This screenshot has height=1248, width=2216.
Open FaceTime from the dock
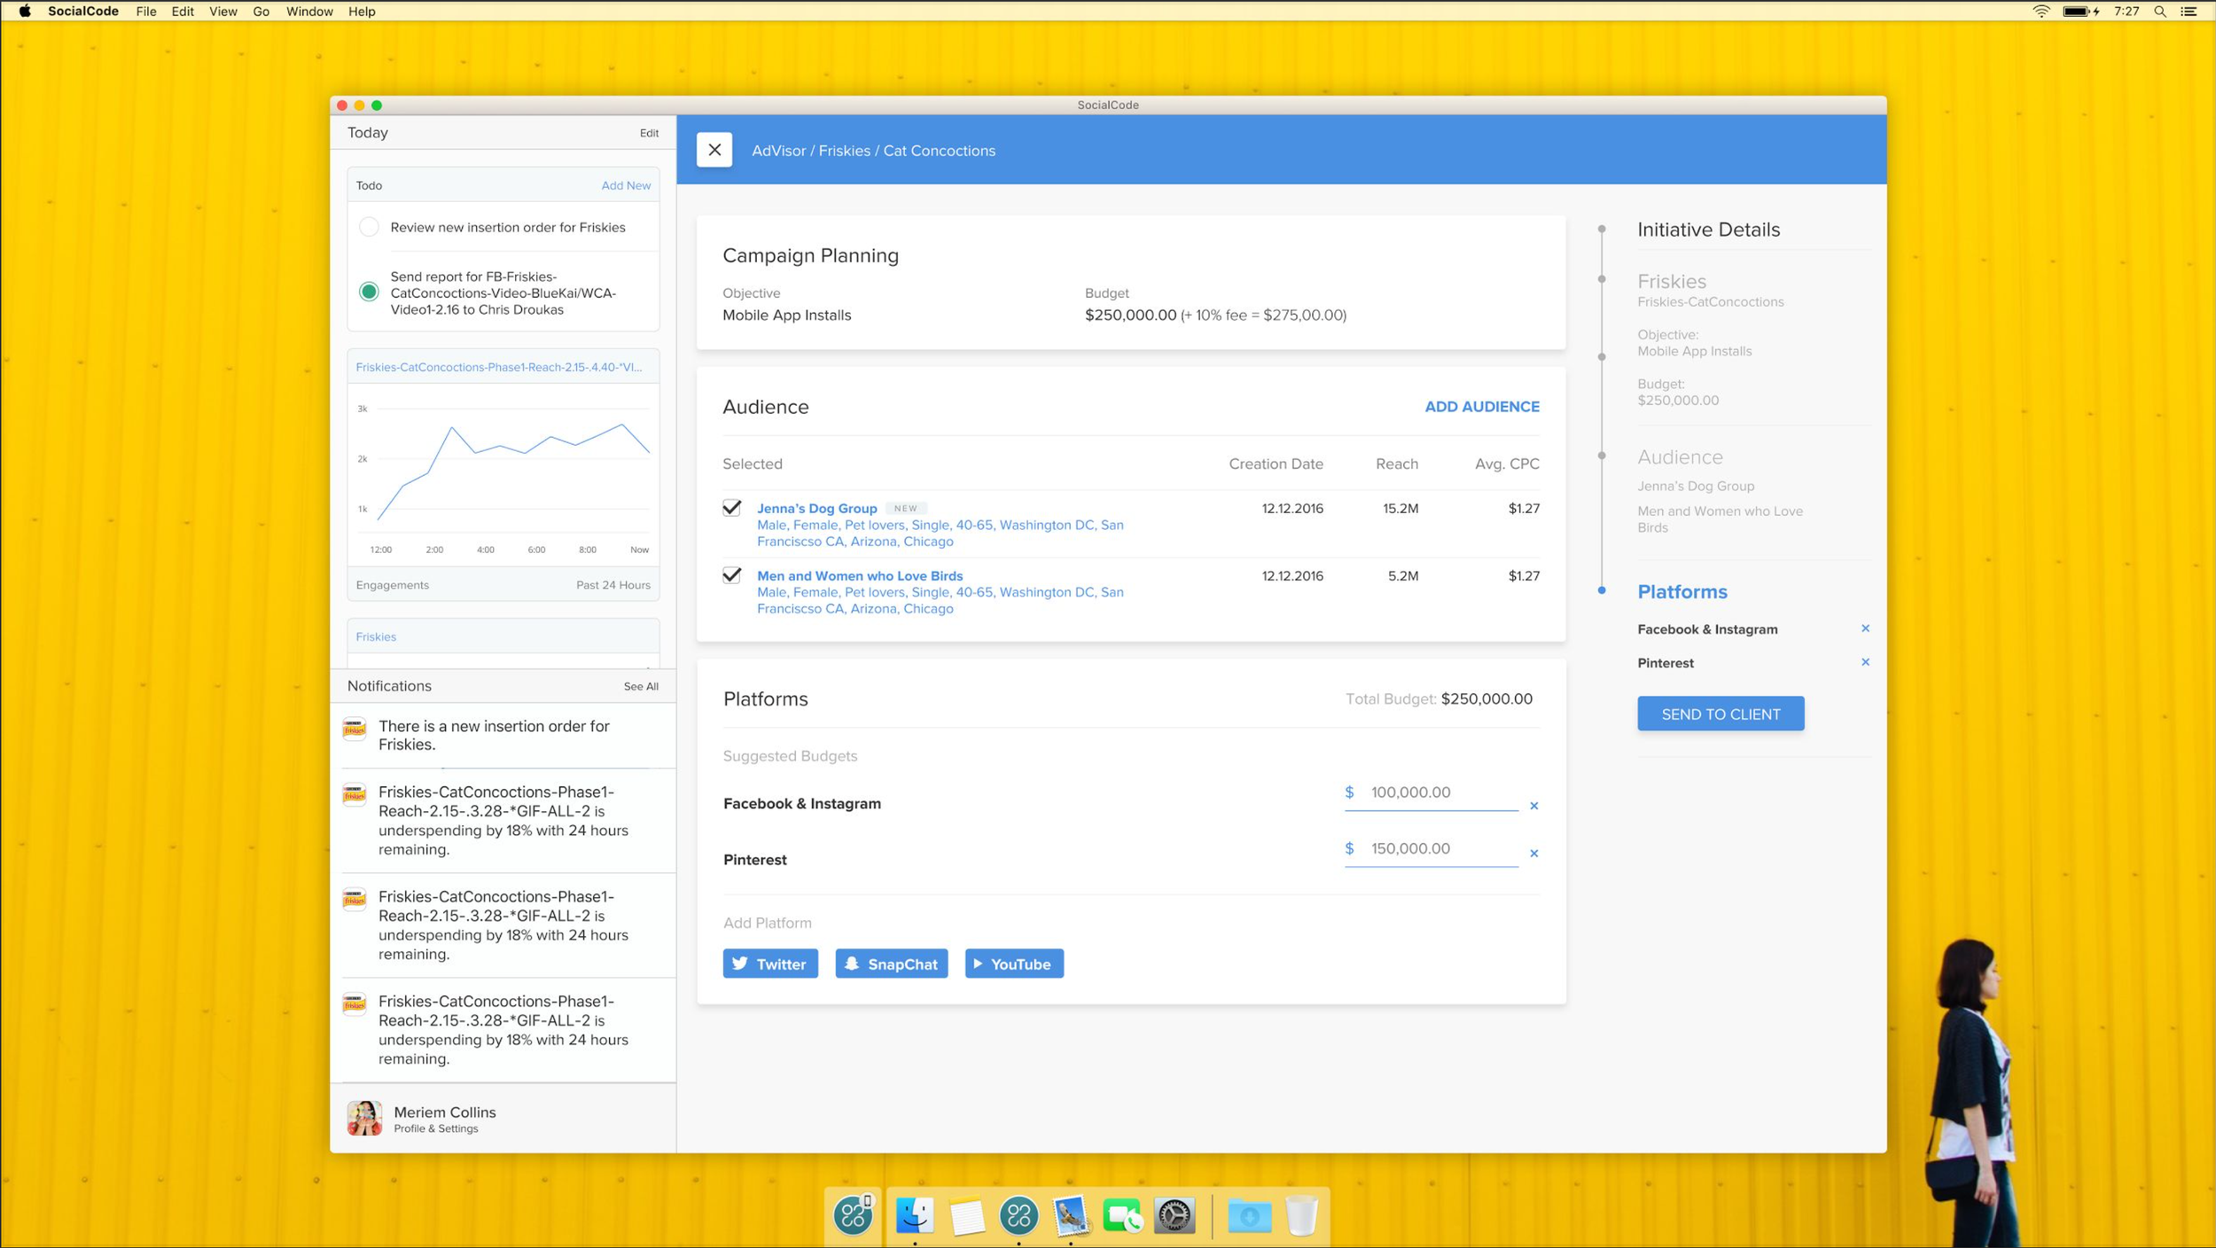tap(1122, 1215)
